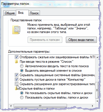Click the horizontal scrollbar right arrow

[92, 106]
